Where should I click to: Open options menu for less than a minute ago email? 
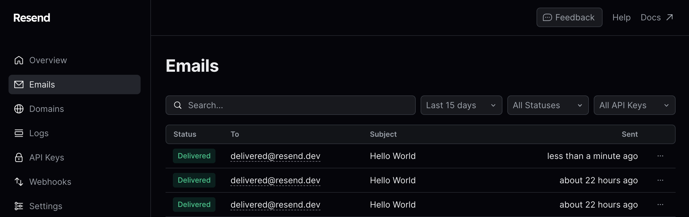coord(660,156)
